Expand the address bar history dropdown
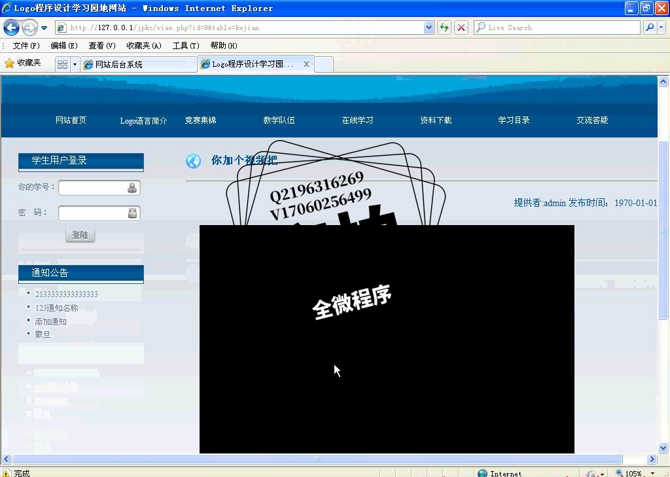Image resolution: width=670 pixels, height=477 pixels. pyautogui.click(x=429, y=27)
